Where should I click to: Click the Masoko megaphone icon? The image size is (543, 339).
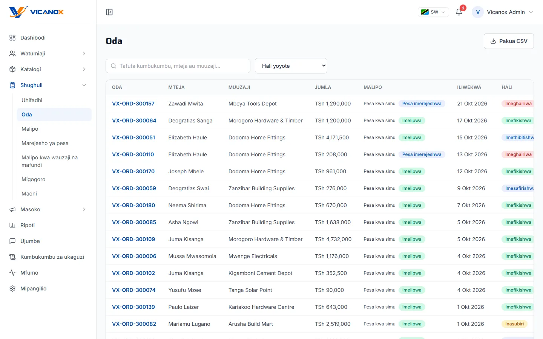pyautogui.click(x=12, y=209)
